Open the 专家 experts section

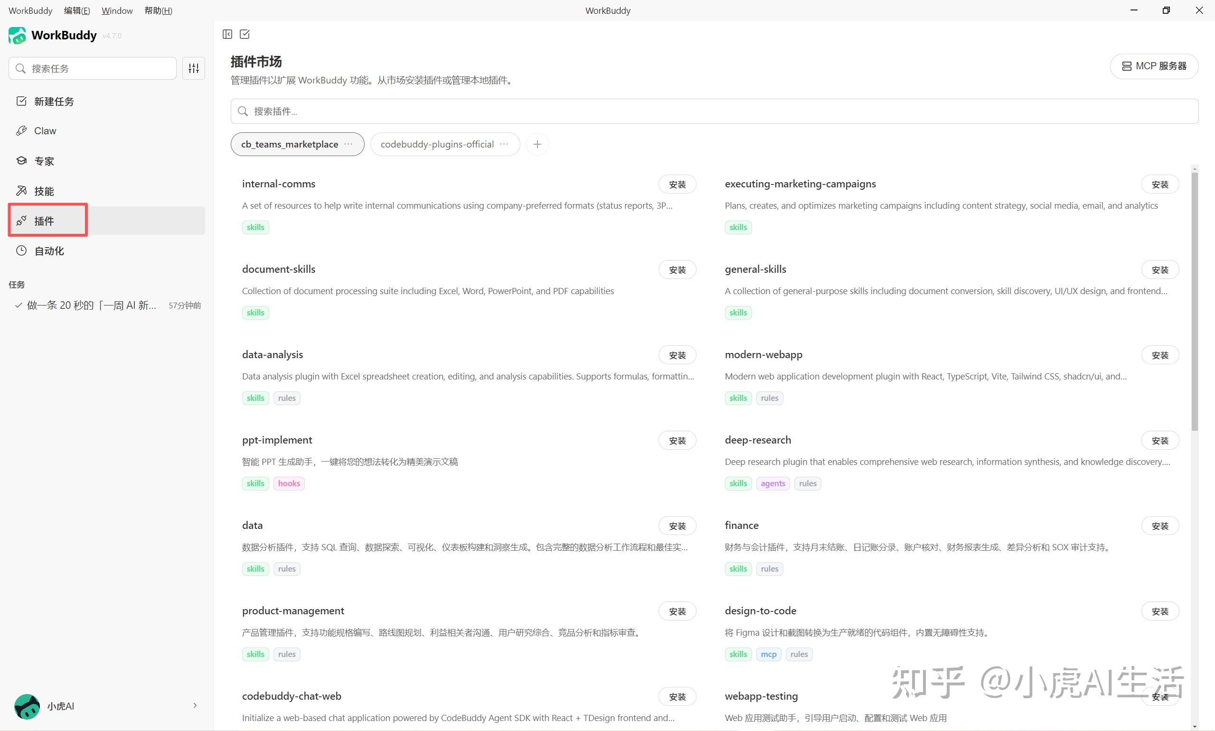pos(106,161)
